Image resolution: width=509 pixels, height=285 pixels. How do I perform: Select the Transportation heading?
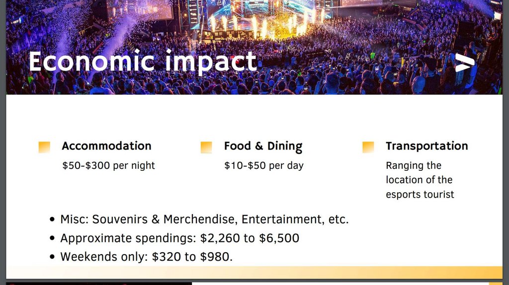[x=426, y=146]
